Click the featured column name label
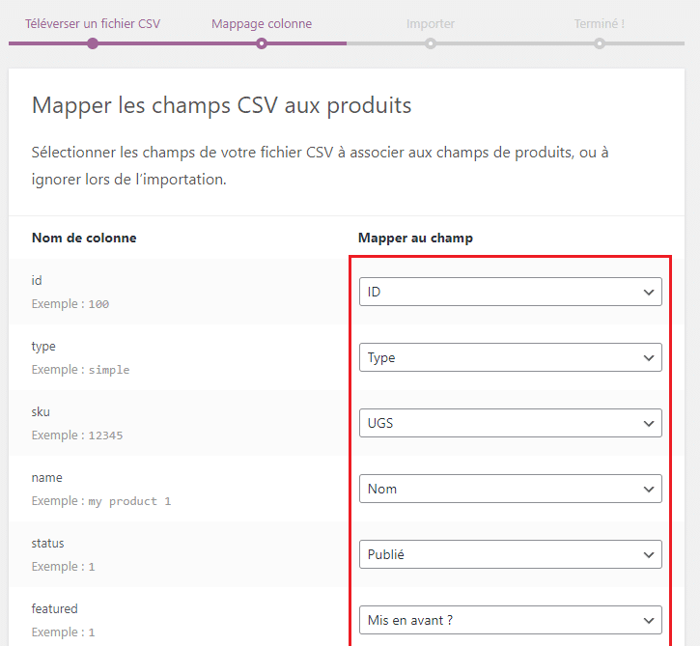Viewport: 700px width, 646px height. click(x=55, y=609)
